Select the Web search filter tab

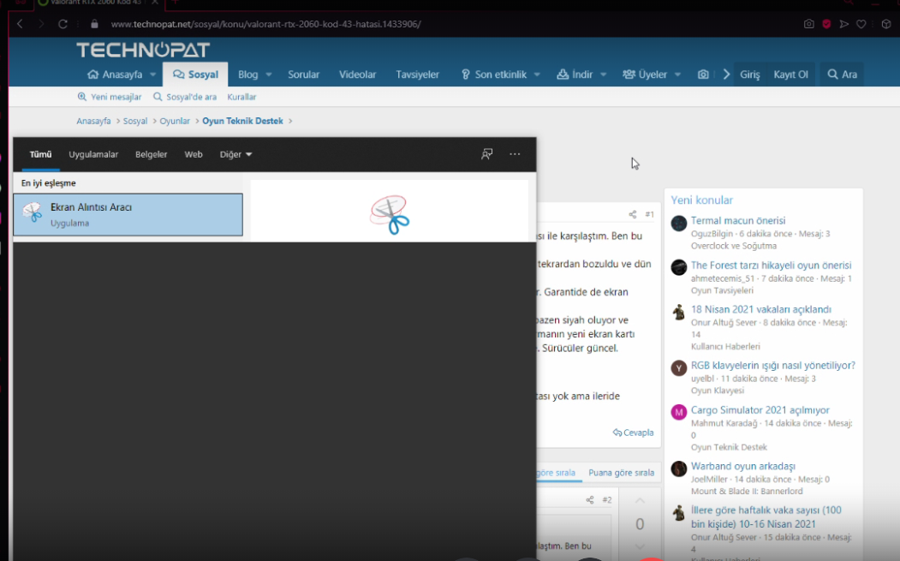click(194, 154)
